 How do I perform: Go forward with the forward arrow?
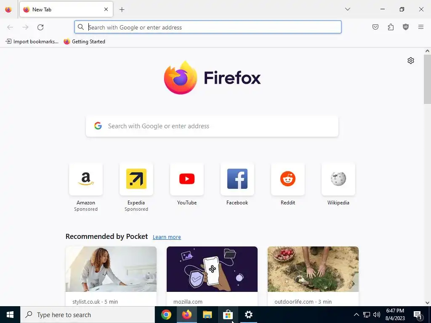tap(25, 27)
